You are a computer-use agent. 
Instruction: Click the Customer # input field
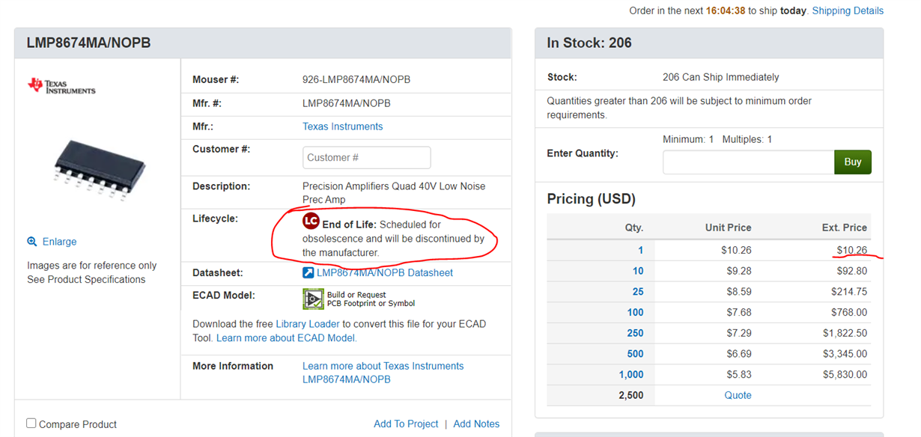367,157
